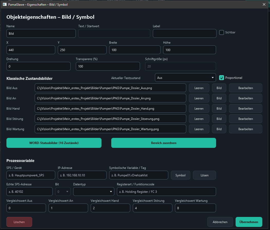This screenshot has width=270, height=230.
Task: Click the Bild Aus path field
Action: (x=110, y=88)
